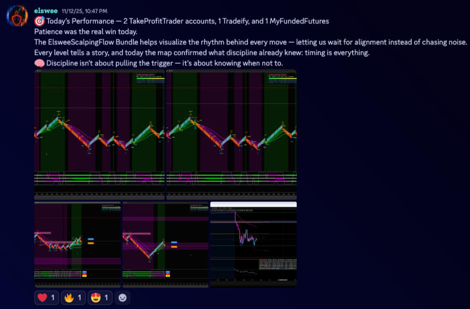Image resolution: width=470 pixels, height=309 pixels.
Task: Open elswee's profile avatar
Action: click(16, 16)
